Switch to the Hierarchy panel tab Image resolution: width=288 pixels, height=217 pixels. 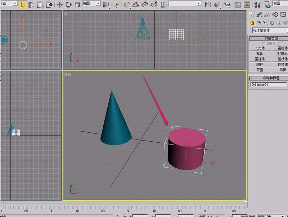pyautogui.click(x=267, y=14)
